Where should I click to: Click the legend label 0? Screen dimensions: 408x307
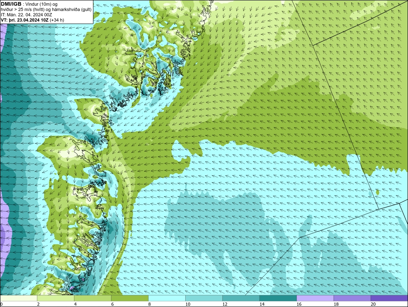[x=1, y=304]
